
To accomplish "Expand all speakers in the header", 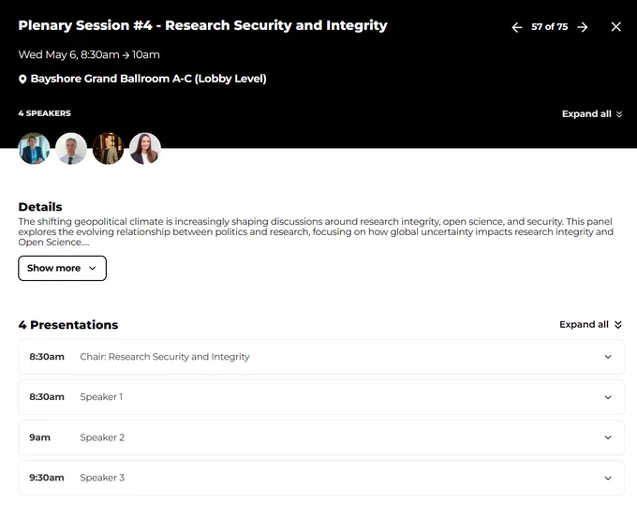I will 592,114.
